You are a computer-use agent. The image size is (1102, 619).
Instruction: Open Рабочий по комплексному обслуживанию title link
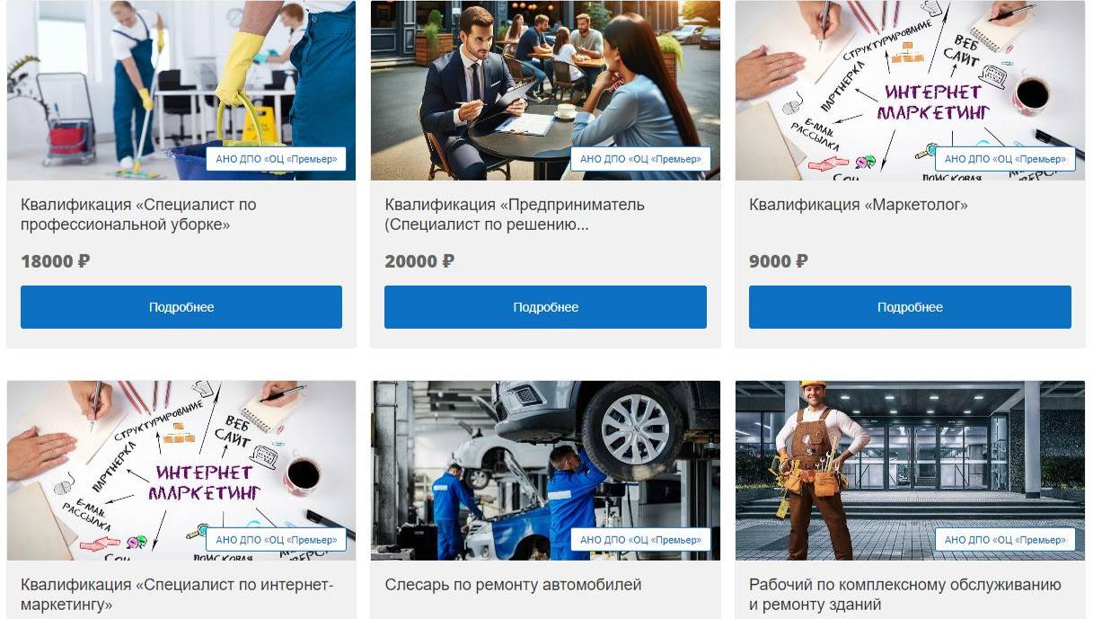coord(905,595)
